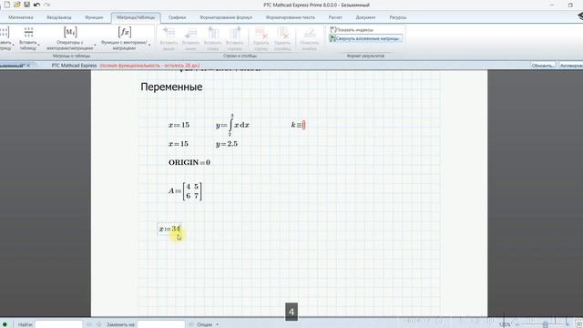
Task: Close the Безымянный worksheet tab
Action: [x=28, y=66]
